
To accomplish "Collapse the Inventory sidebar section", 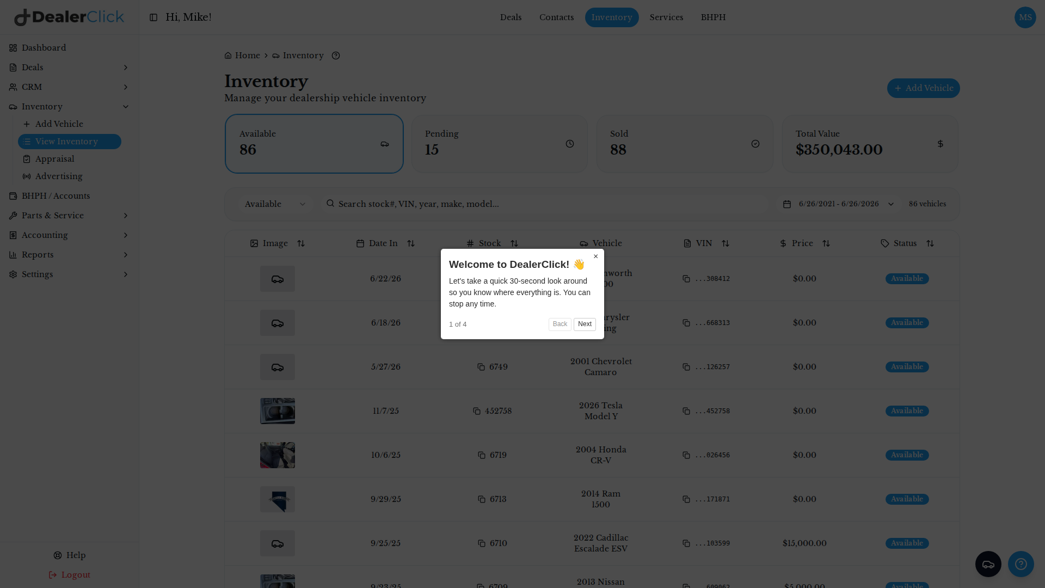I will (x=69, y=107).
